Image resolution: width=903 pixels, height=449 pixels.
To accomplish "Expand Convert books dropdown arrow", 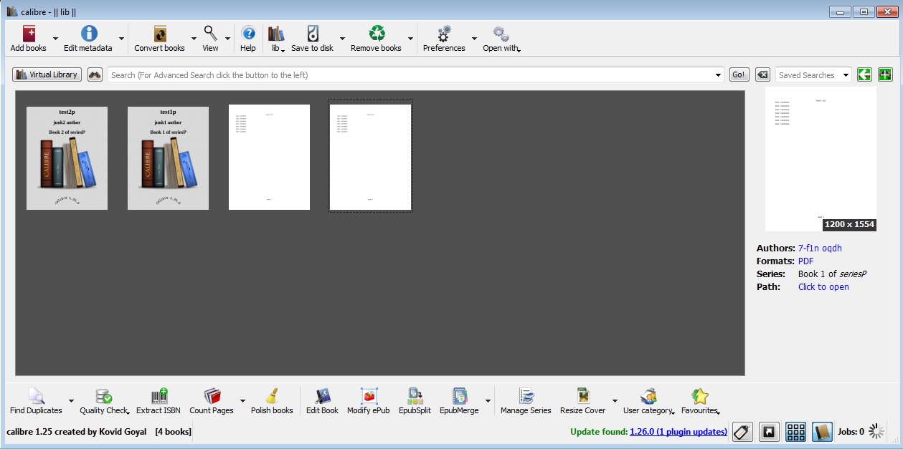I will (x=194, y=39).
